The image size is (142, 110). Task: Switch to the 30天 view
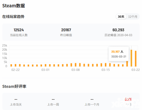pyautogui.click(x=121, y=17)
